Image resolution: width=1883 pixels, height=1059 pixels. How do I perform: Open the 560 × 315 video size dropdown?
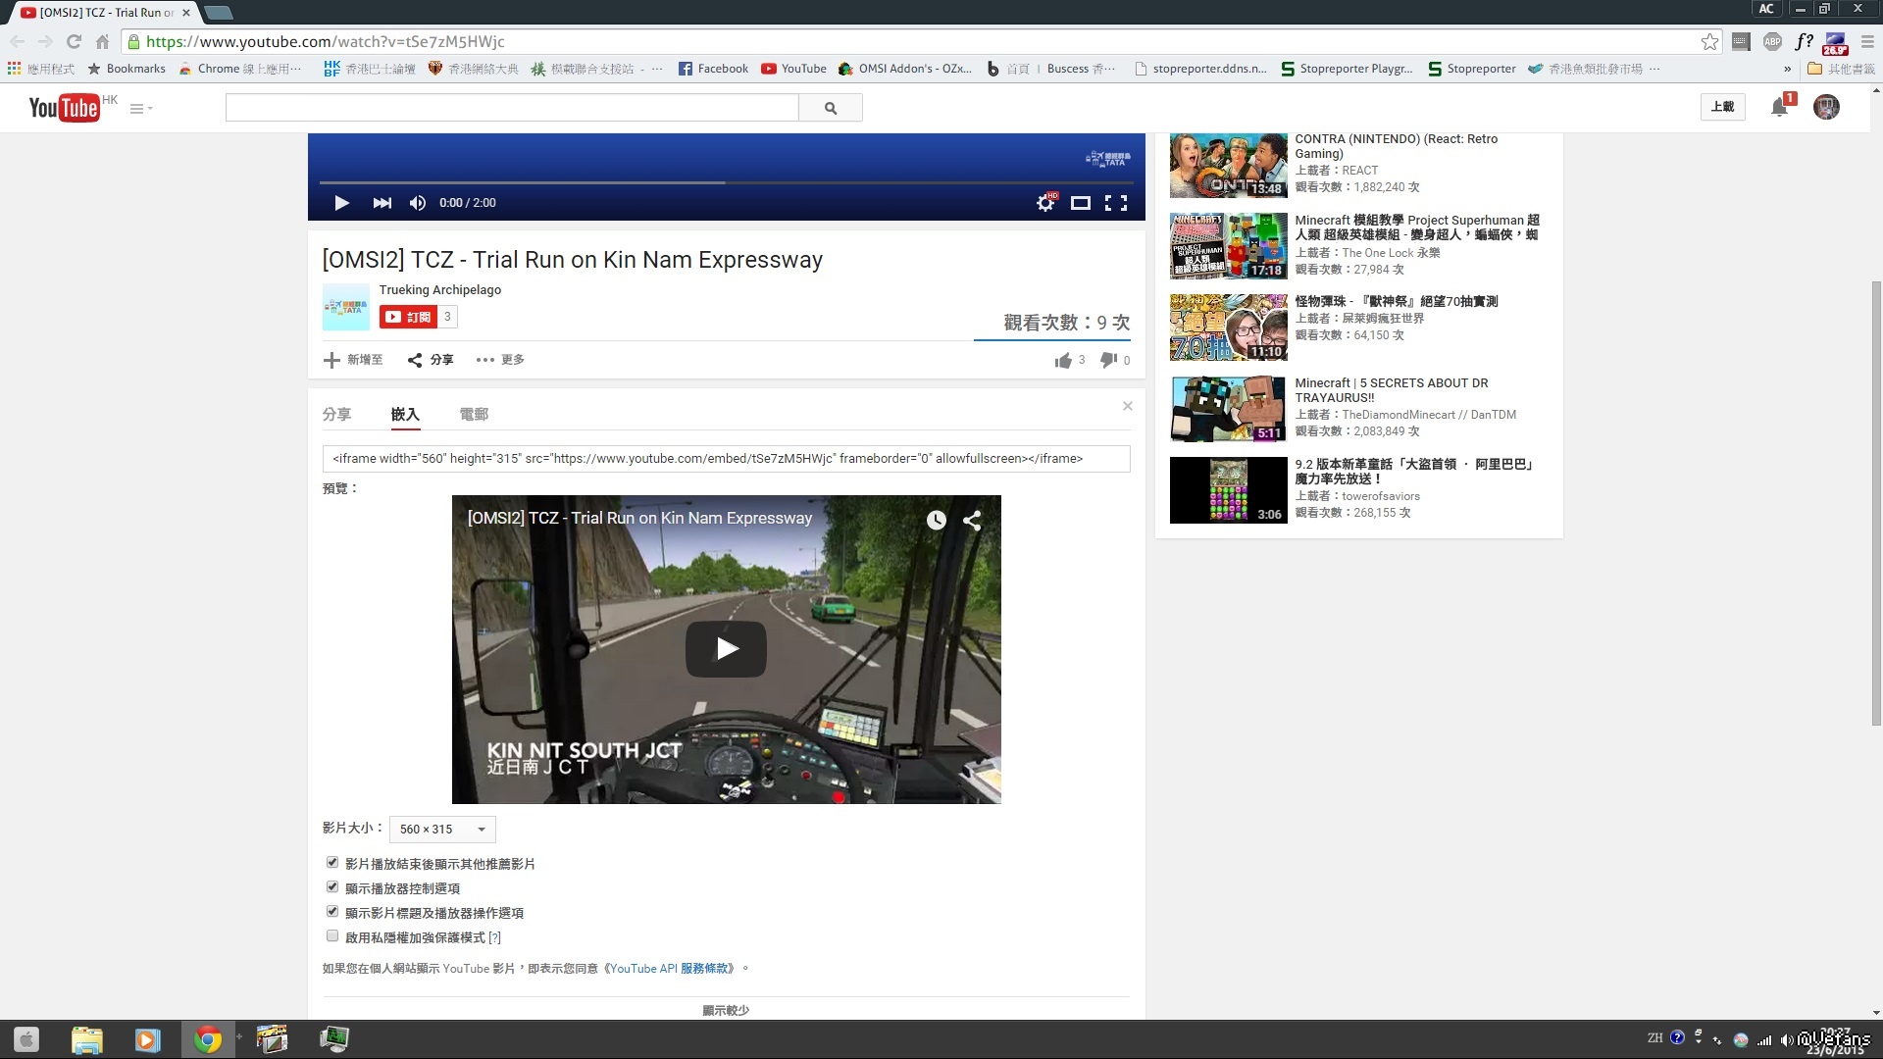(442, 830)
